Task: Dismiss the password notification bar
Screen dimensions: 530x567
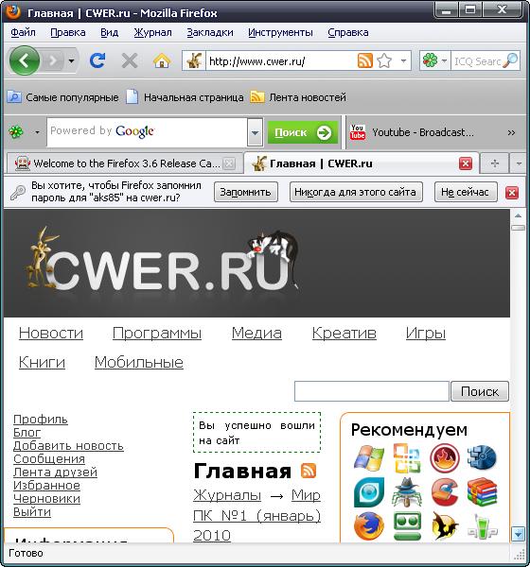Action: pyautogui.click(x=511, y=193)
